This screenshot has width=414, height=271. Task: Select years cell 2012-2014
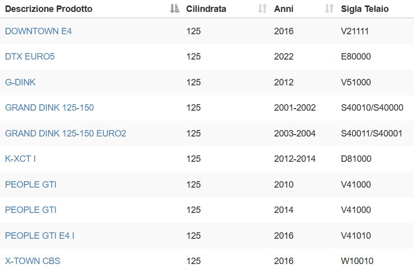pyautogui.click(x=295, y=159)
